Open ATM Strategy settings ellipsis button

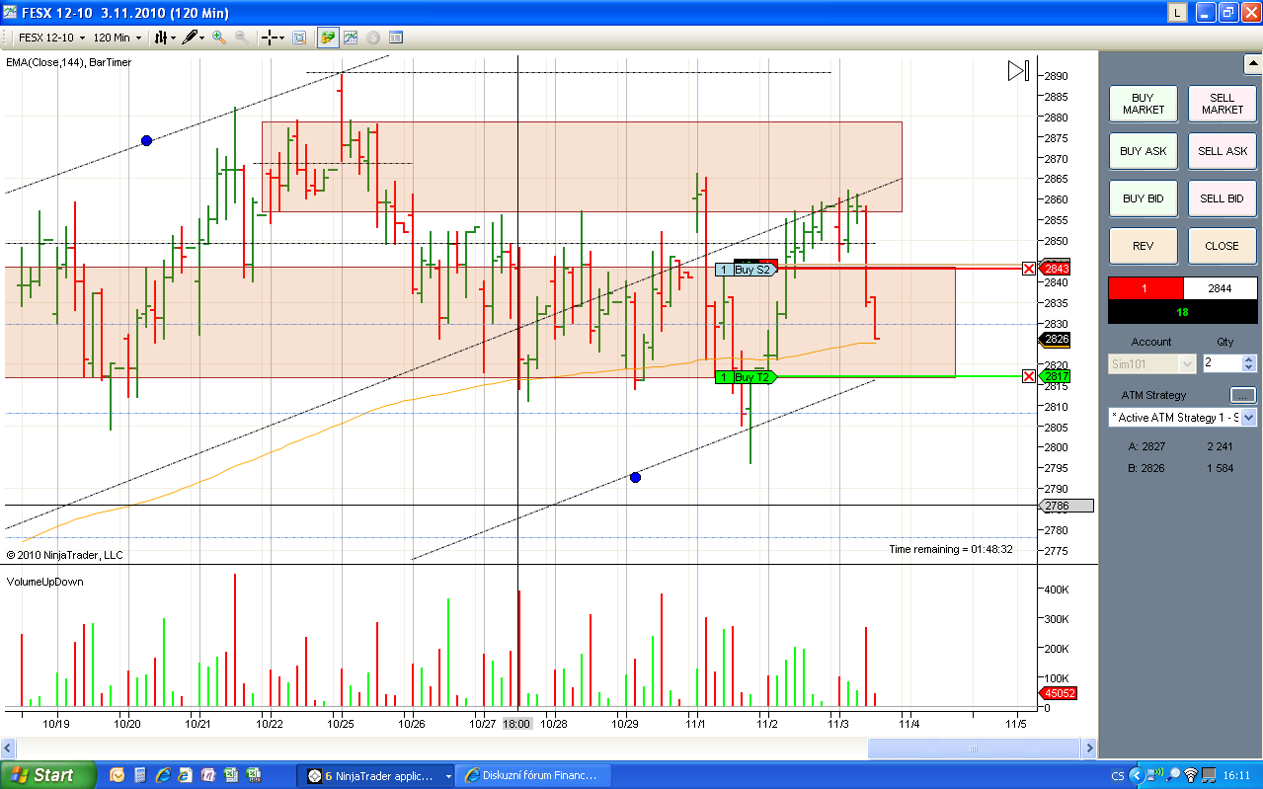1243,395
